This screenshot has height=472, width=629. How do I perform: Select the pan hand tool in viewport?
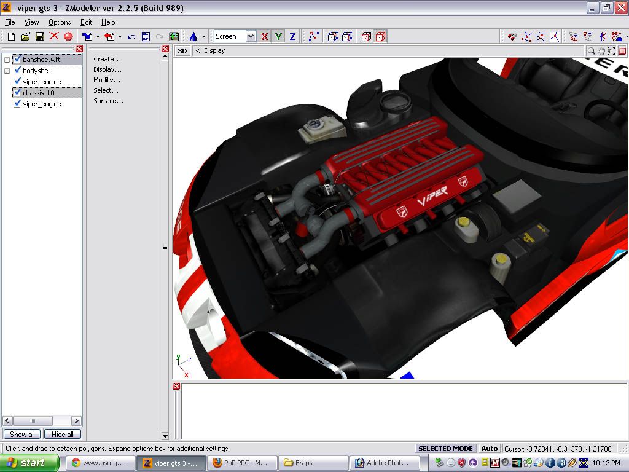(601, 51)
